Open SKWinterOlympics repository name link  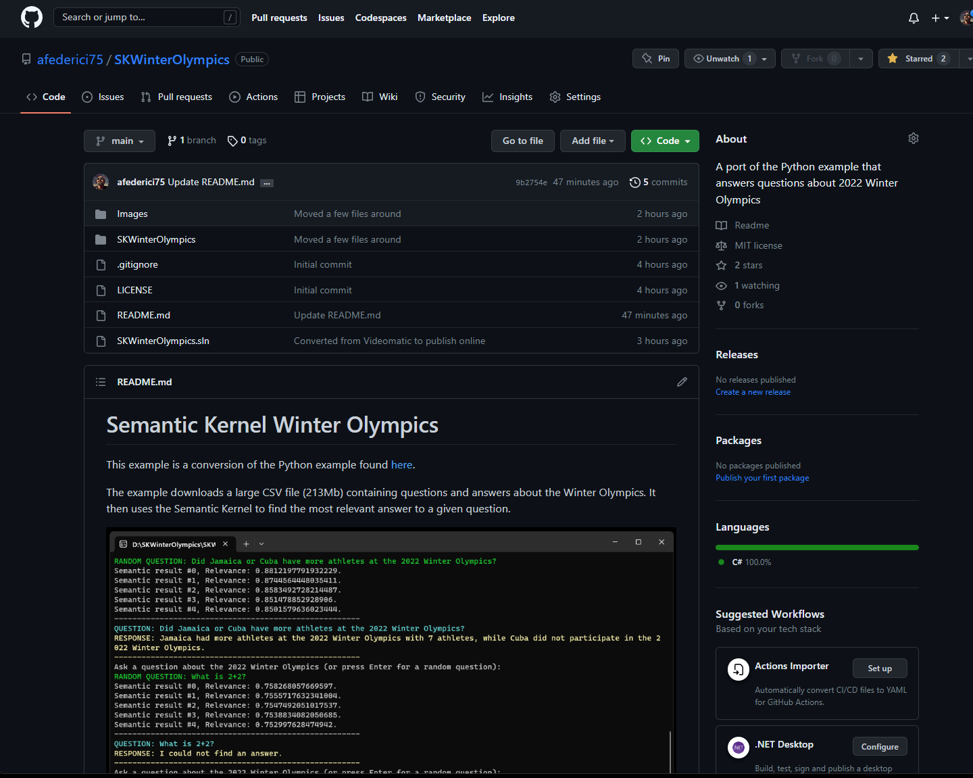172,59
